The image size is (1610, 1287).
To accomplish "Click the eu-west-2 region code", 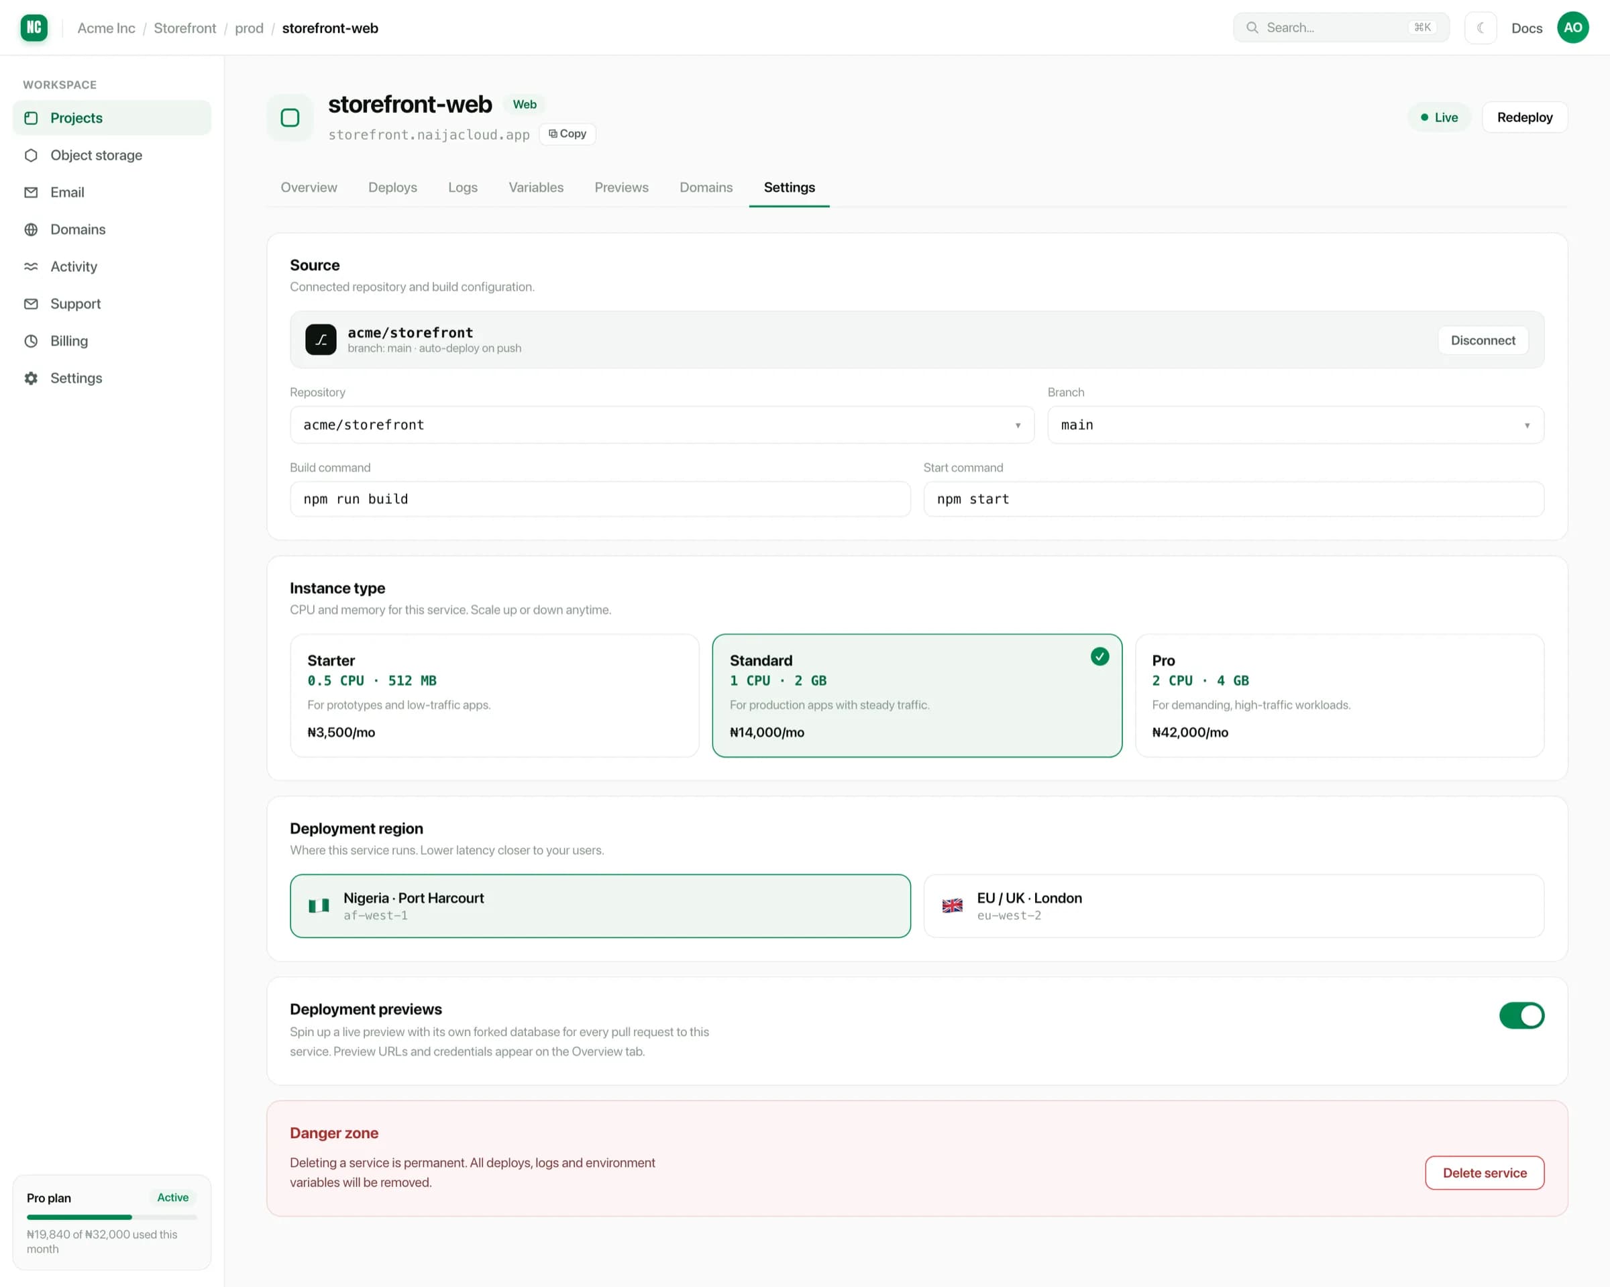I will [1009, 916].
